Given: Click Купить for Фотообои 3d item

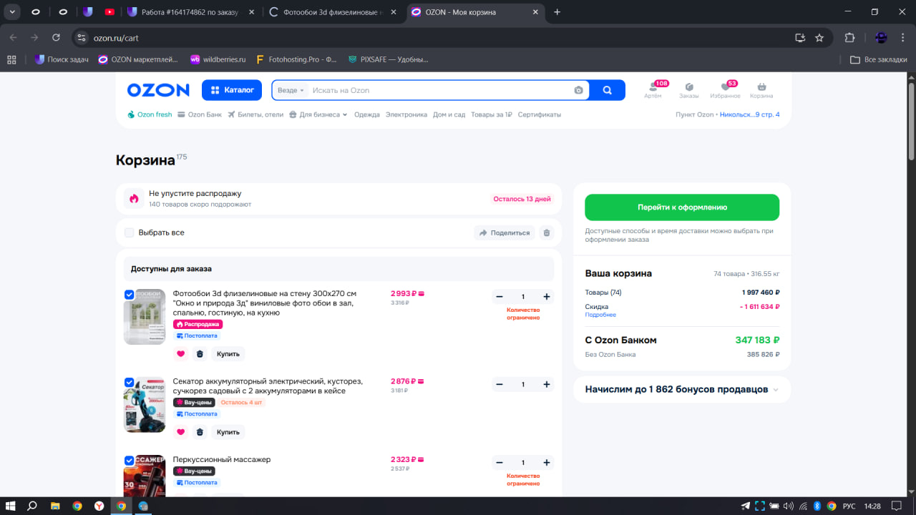Looking at the screenshot, I should [x=228, y=353].
